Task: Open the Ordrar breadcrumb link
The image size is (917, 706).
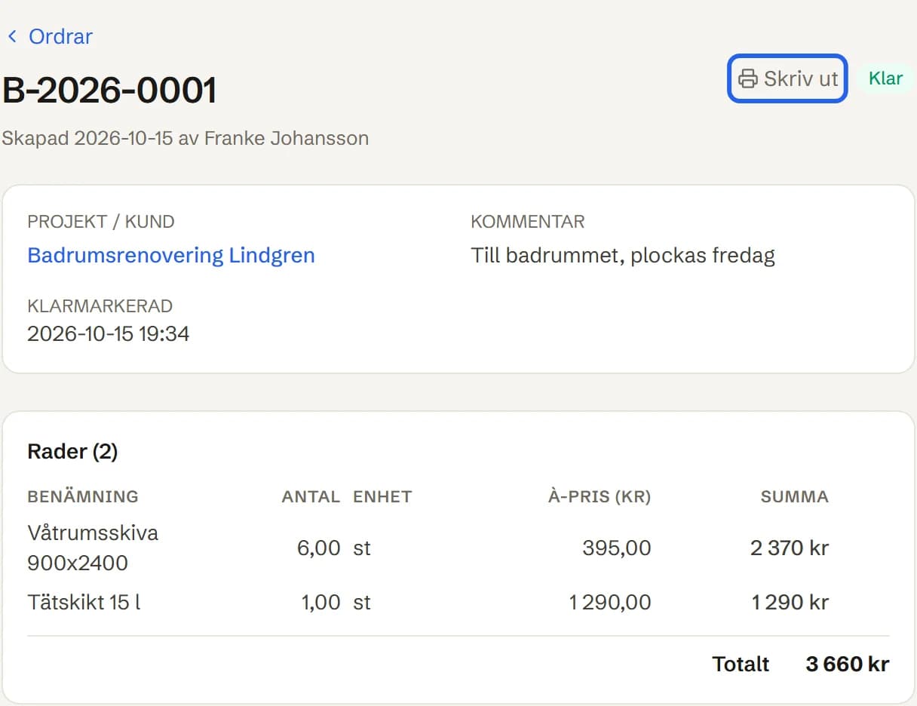Action: (x=60, y=36)
